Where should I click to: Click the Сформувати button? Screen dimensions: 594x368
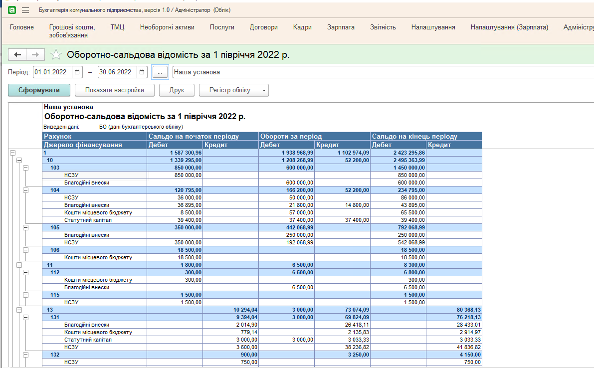click(39, 90)
